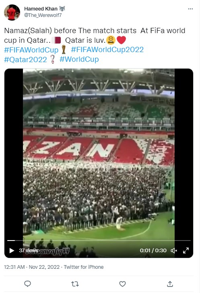202x293 pixels.
Task: Open the #Qatar2022 hashtag
Action: (x=25, y=59)
